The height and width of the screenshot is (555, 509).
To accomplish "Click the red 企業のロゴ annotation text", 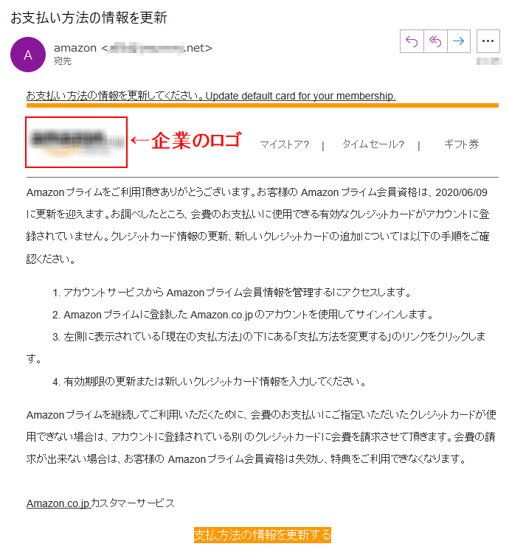I will click(197, 140).
